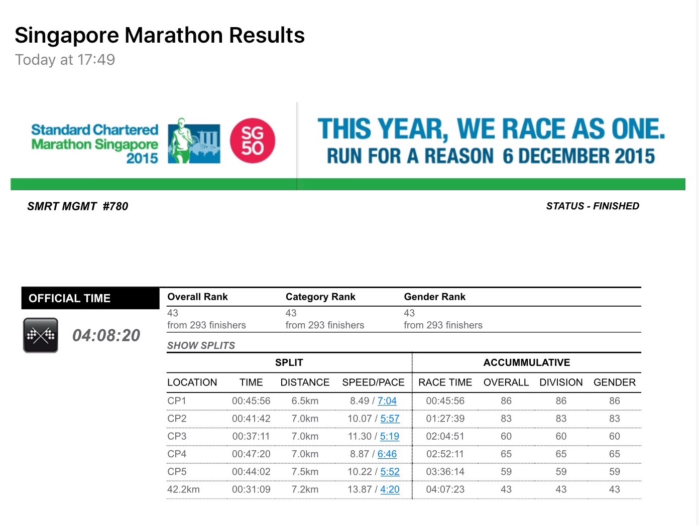Screen dimensions: 700x525
Task: Click the SG50 red circle logo
Action: coord(253,141)
